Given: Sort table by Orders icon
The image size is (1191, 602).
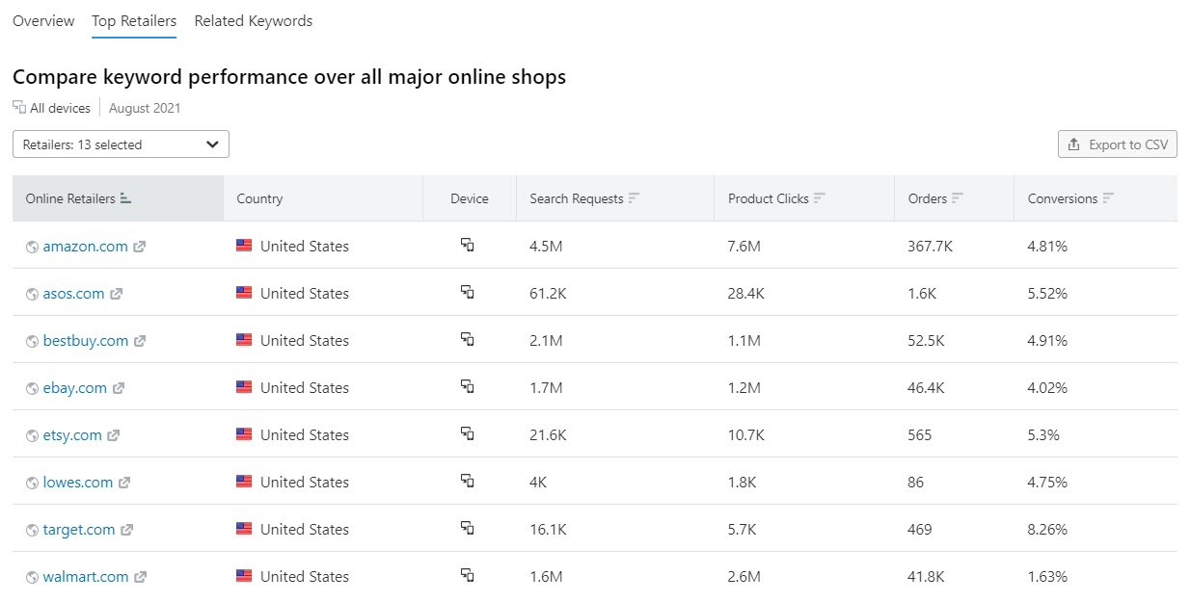Looking at the screenshot, I should click(958, 198).
